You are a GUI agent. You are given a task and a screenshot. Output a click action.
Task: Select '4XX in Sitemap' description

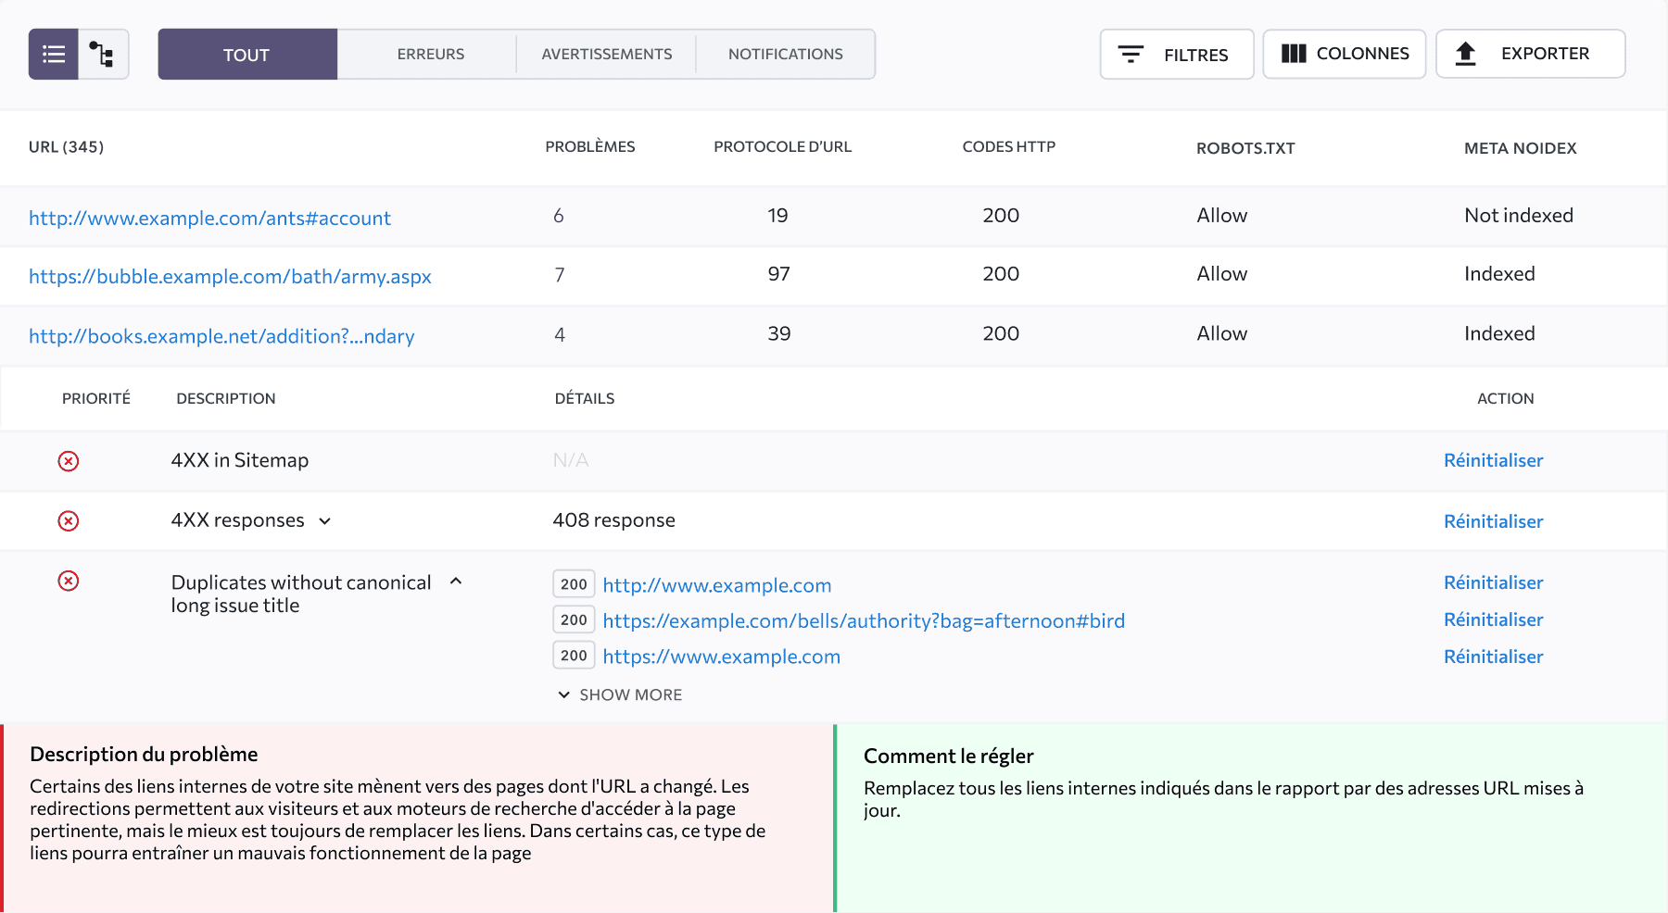[x=240, y=460]
